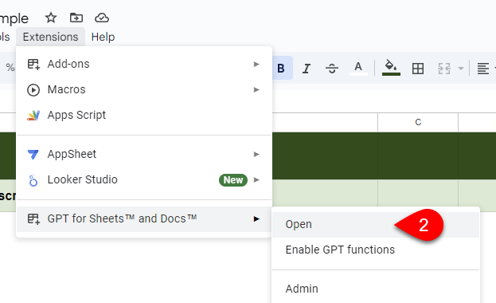Open the Extensions menu
Image resolution: width=496 pixels, height=303 pixels.
(x=50, y=37)
